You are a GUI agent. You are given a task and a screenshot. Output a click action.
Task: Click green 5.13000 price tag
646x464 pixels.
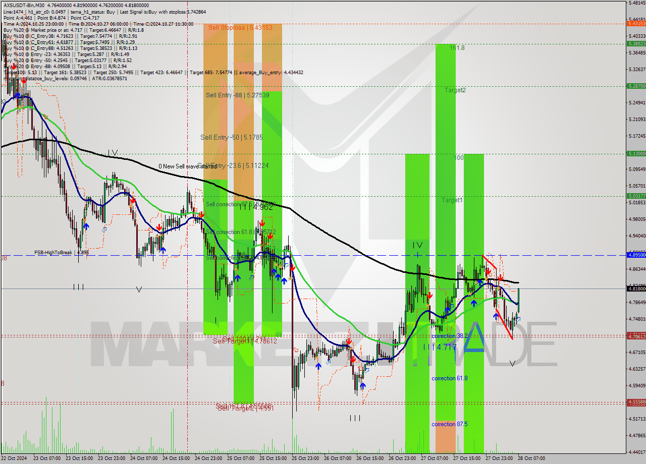[636, 153]
